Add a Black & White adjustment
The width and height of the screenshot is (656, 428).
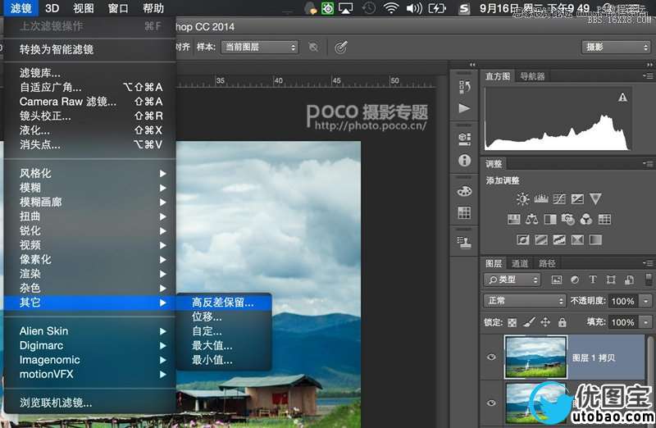(x=550, y=219)
